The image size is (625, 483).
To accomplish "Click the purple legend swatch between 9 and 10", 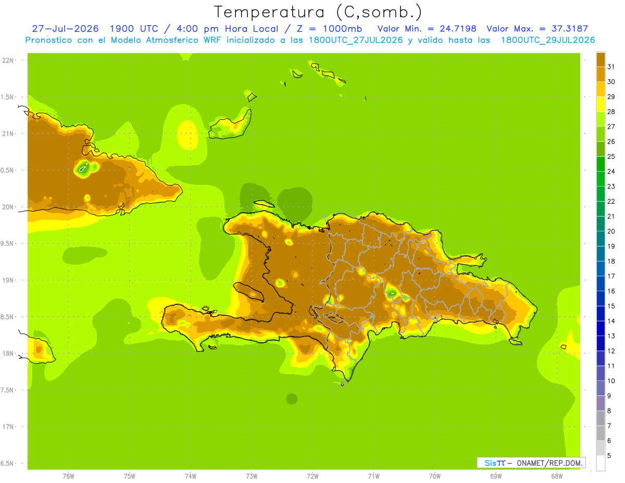I will click(x=601, y=388).
